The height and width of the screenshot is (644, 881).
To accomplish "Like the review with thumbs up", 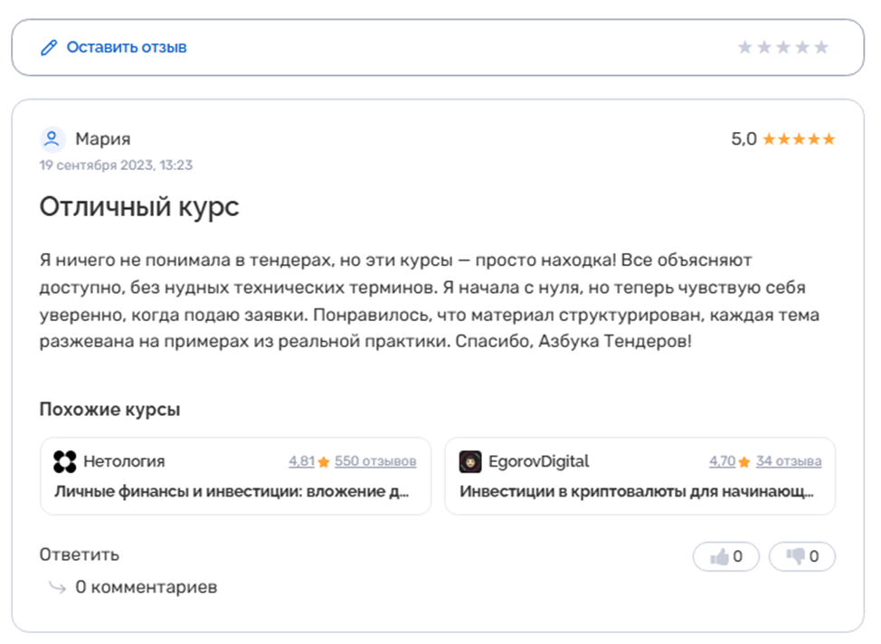I will [726, 557].
